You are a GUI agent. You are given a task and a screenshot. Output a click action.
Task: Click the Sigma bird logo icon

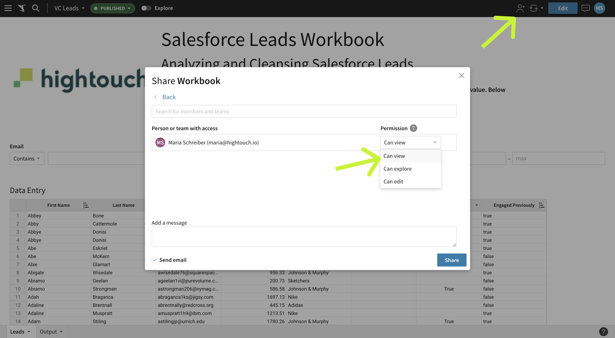point(22,8)
